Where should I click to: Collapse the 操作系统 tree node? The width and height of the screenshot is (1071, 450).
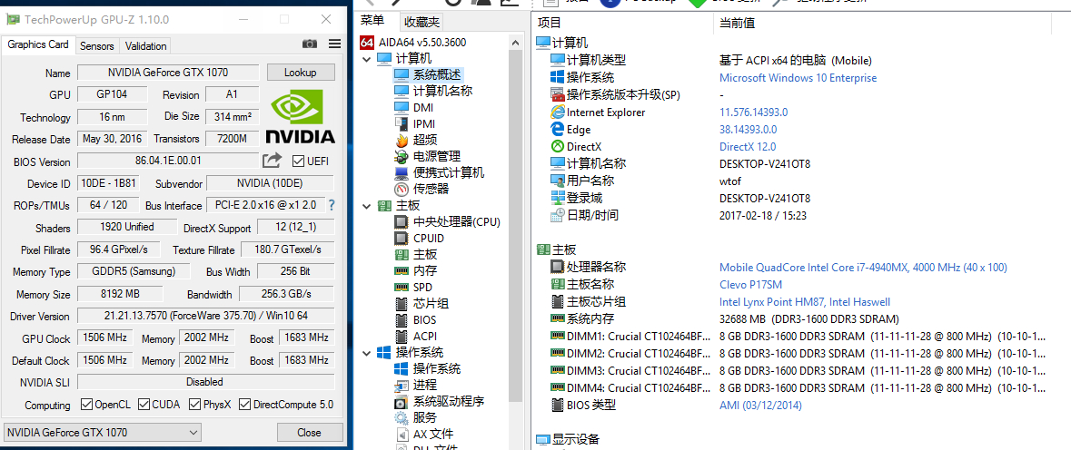pyautogui.click(x=367, y=353)
